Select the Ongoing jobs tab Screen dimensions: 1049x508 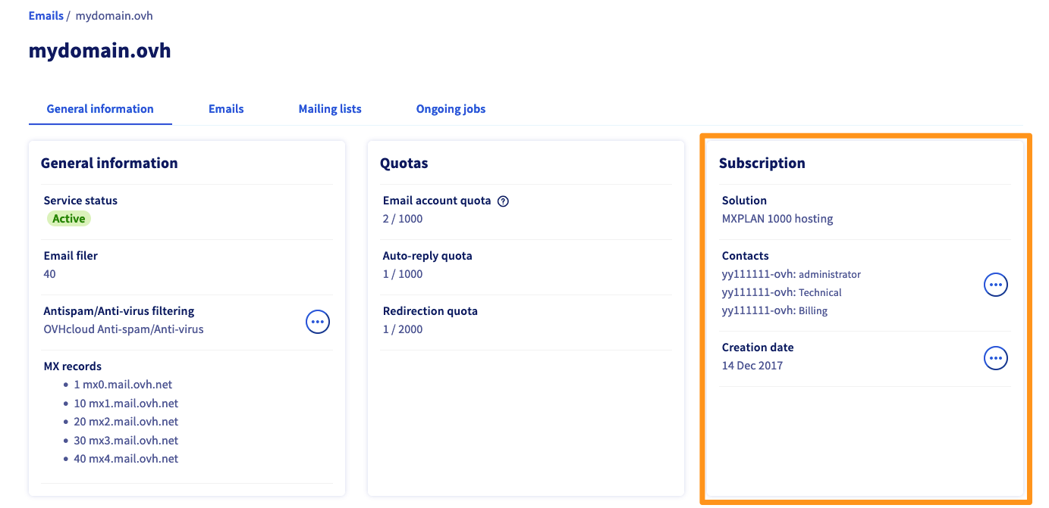pos(451,109)
